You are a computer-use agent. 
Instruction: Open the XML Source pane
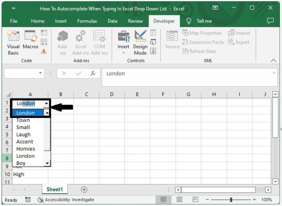click(172, 40)
